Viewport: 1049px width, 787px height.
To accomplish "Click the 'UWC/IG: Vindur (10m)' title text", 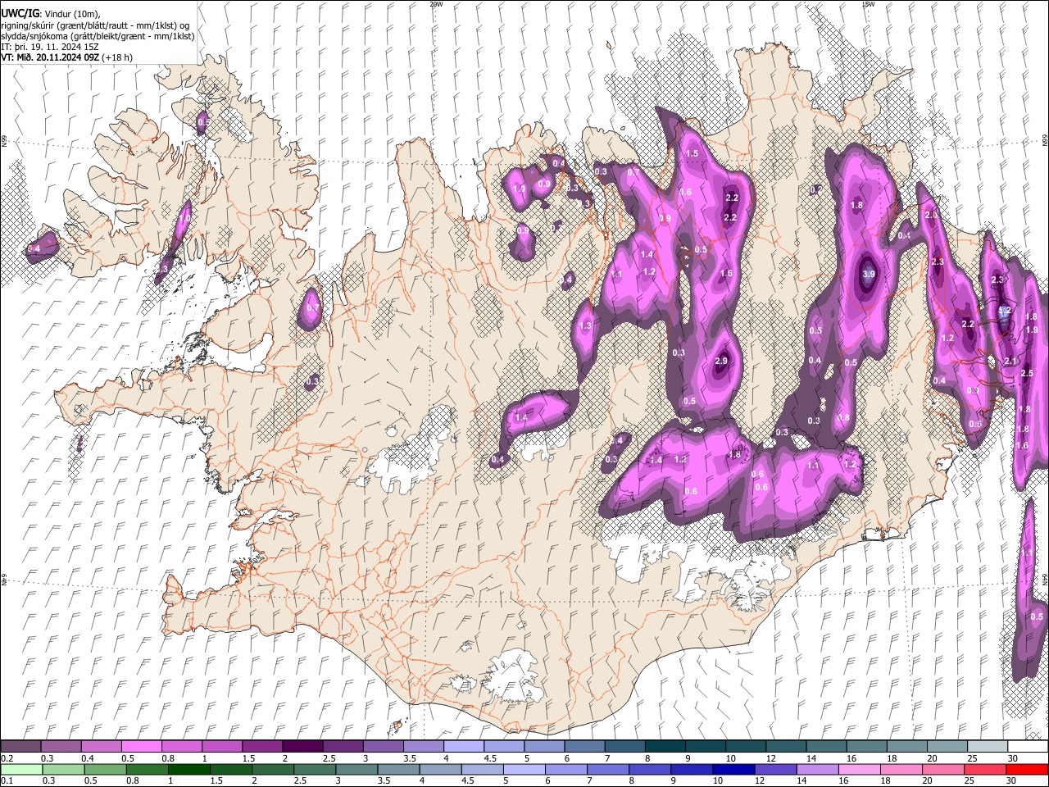I will pyautogui.click(x=51, y=12).
